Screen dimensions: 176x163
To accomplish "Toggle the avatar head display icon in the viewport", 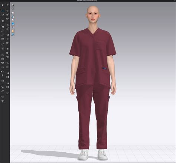I will tap(13, 31).
